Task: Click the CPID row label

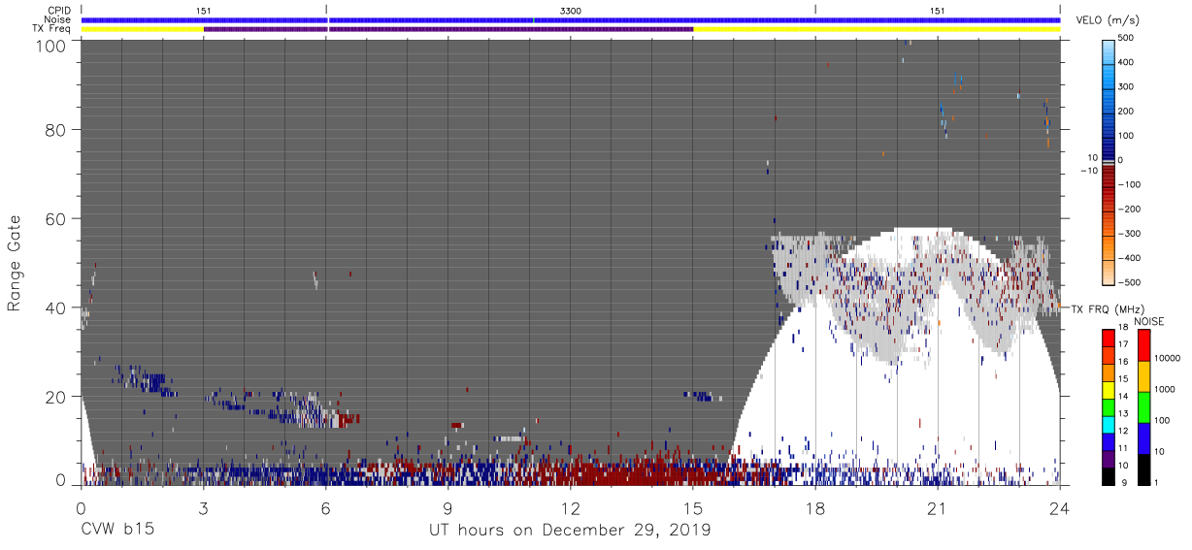Action: (x=59, y=10)
